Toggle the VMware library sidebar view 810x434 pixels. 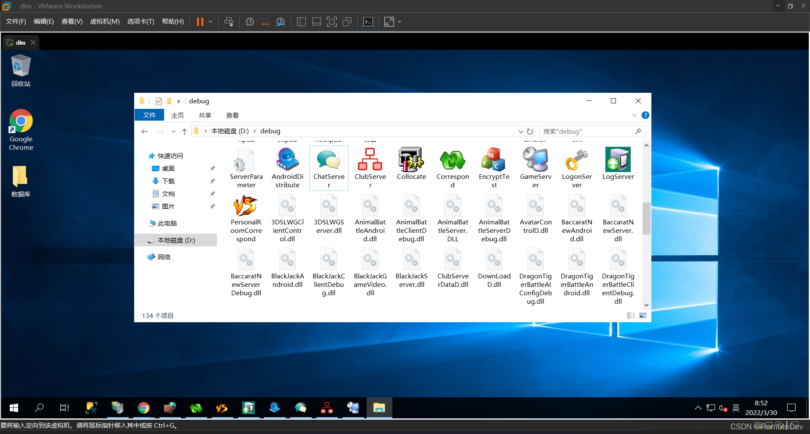301,22
